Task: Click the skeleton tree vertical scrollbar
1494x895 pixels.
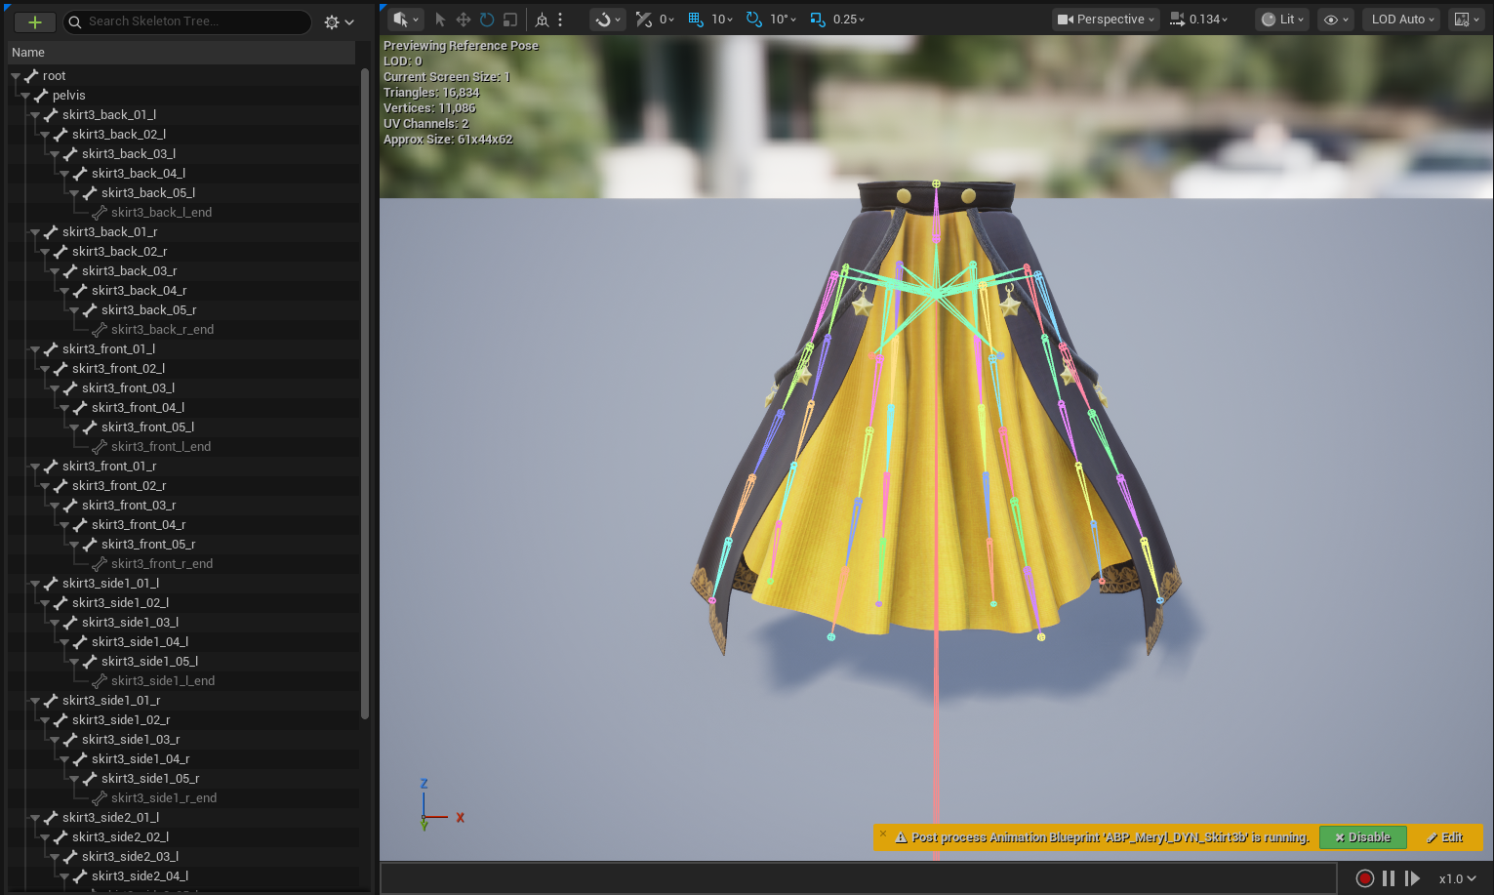Action: tap(365, 392)
